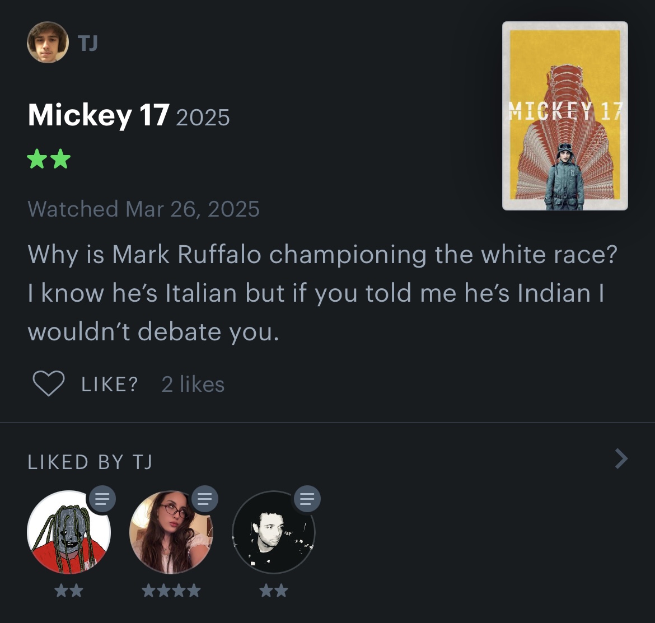
Task: Tap the heart icon to like review
Action: pyautogui.click(x=49, y=383)
